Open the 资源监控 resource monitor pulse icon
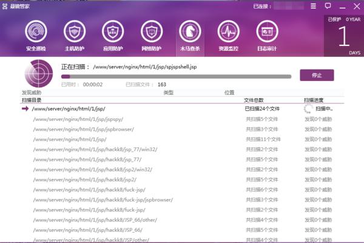This screenshot has height=243, width=364. pyautogui.click(x=229, y=31)
